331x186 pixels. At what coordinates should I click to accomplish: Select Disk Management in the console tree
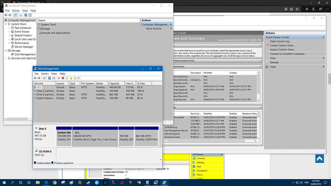(x=25, y=54)
